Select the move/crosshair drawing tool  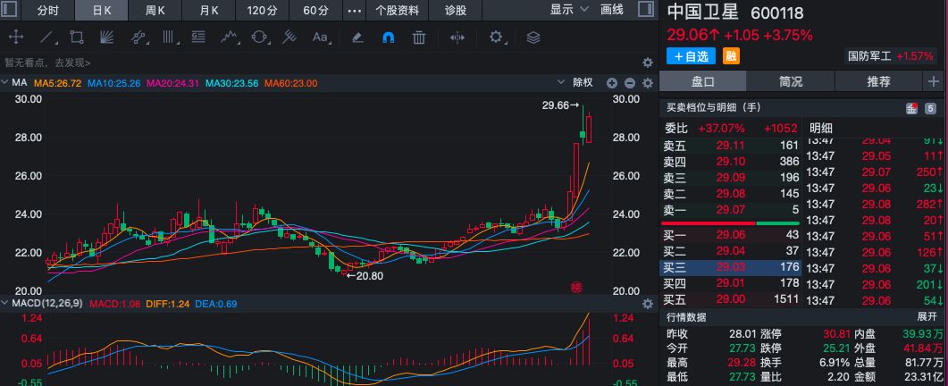coord(16,38)
